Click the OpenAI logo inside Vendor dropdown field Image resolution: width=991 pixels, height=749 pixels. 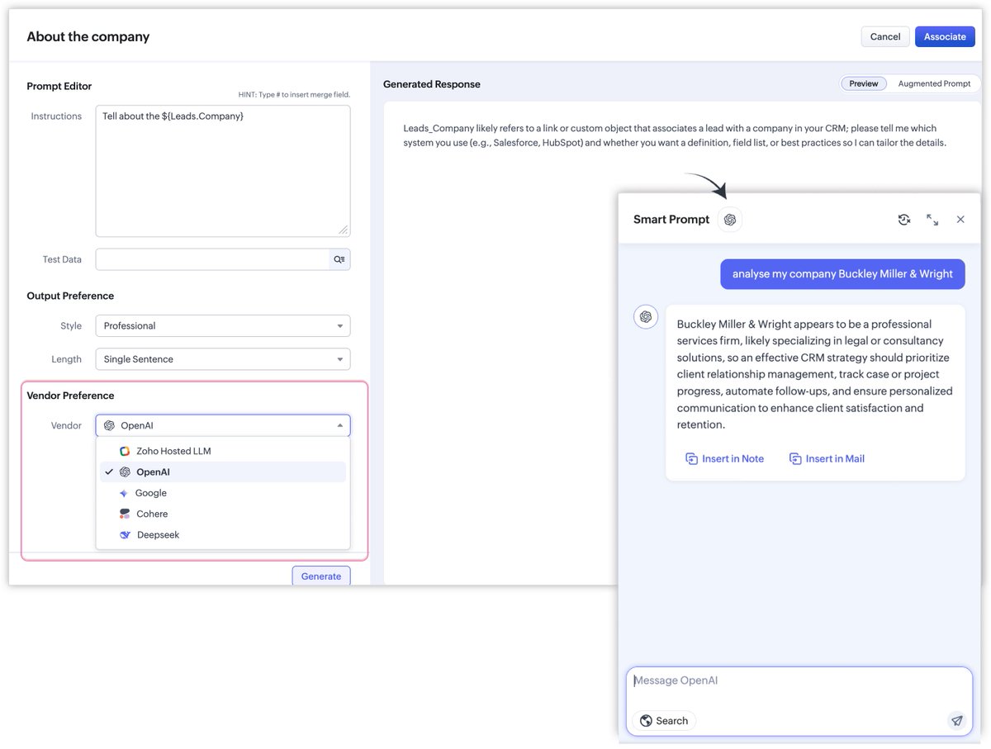pos(109,425)
